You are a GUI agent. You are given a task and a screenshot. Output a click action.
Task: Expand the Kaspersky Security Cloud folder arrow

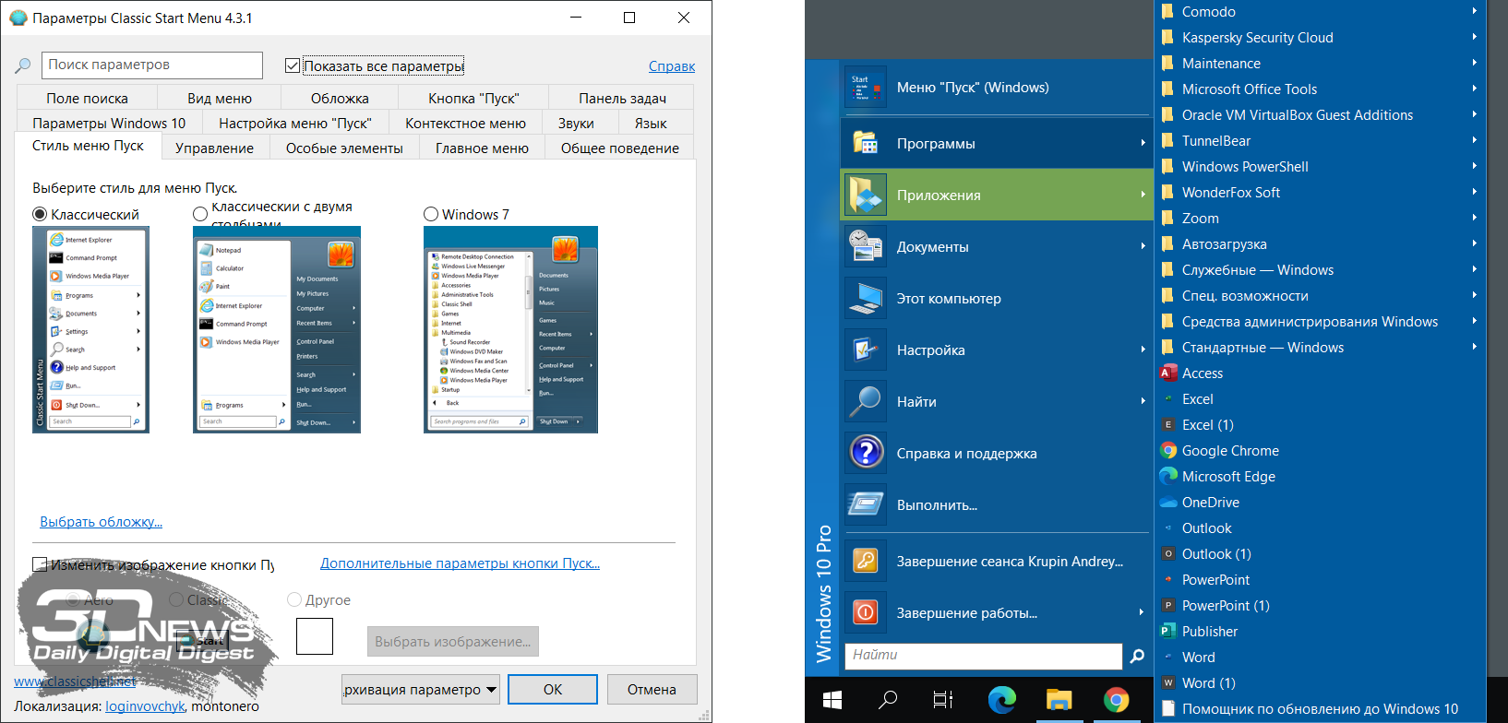(1475, 37)
